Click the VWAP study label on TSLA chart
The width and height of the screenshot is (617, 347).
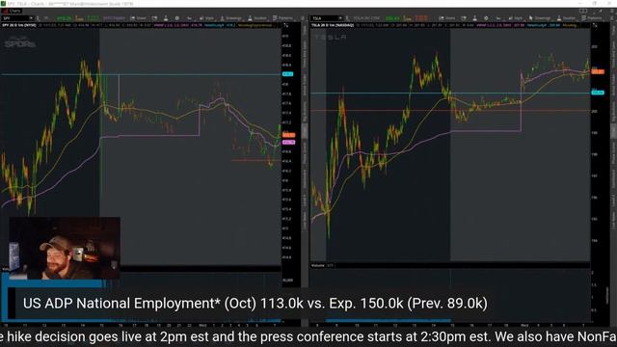pos(500,26)
